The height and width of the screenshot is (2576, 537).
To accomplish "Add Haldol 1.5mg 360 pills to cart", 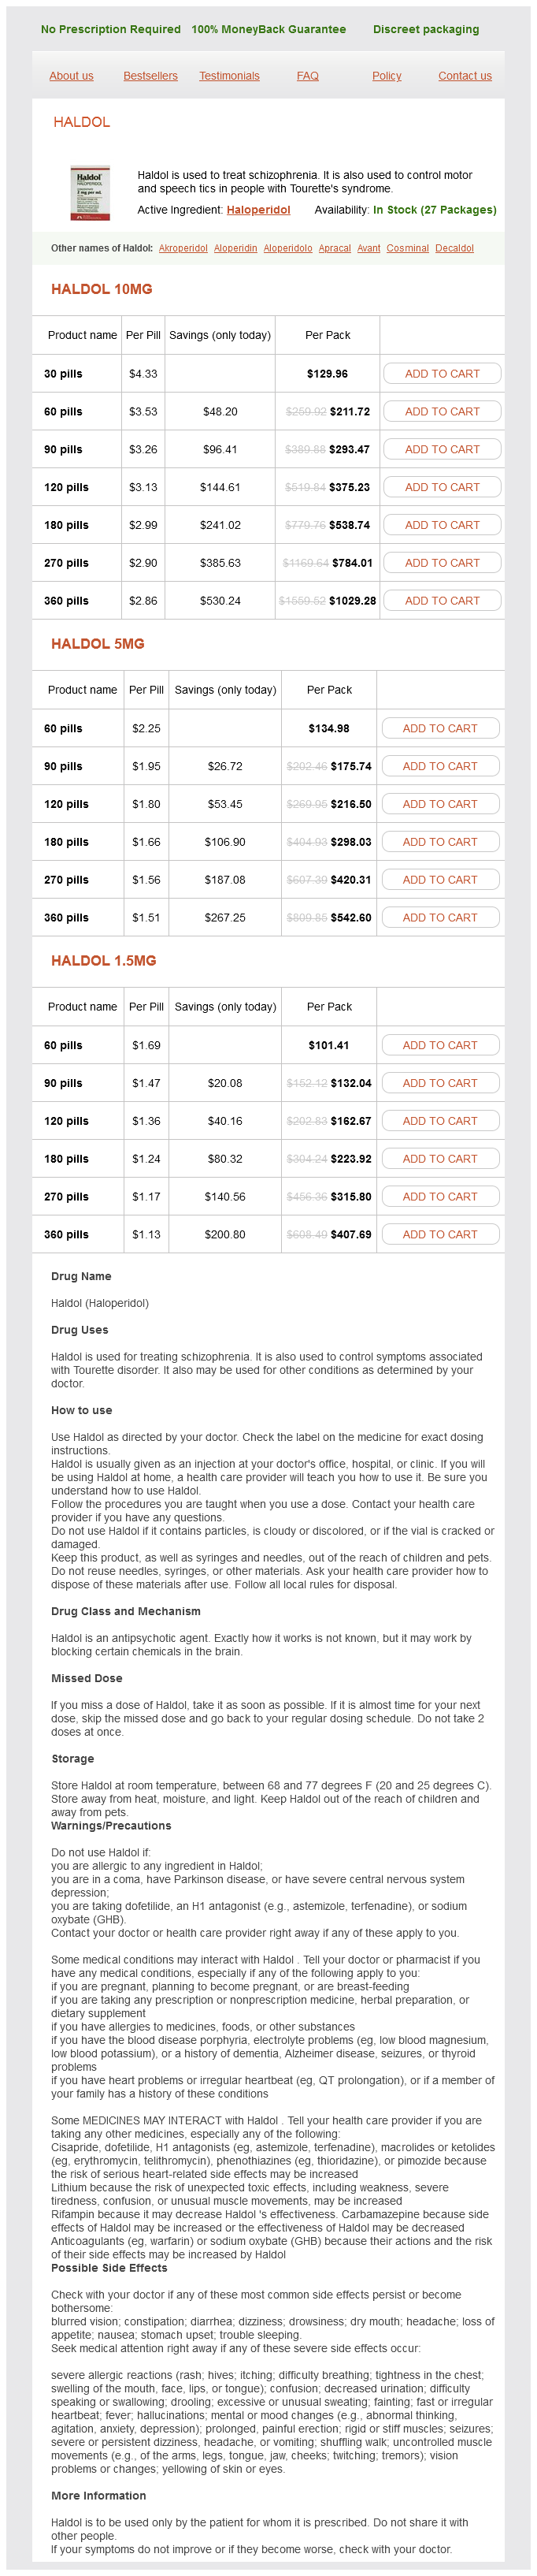I will (x=439, y=1235).
